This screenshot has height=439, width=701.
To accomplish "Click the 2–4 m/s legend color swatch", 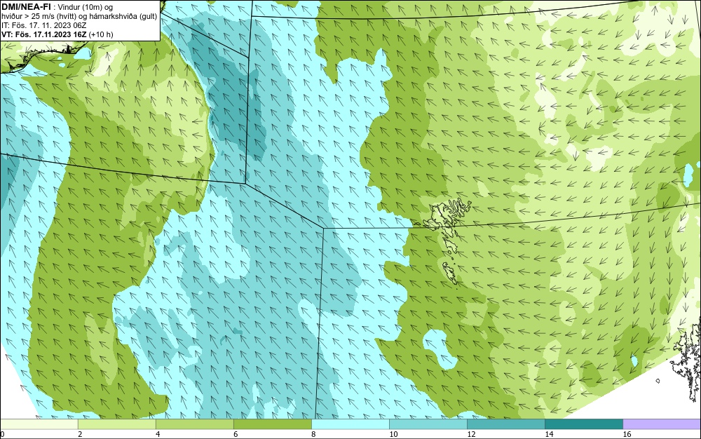I will tap(116, 424).
